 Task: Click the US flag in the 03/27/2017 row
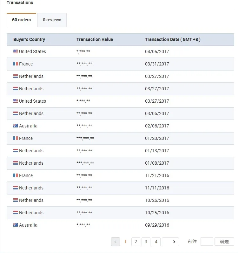click(16, 101)
